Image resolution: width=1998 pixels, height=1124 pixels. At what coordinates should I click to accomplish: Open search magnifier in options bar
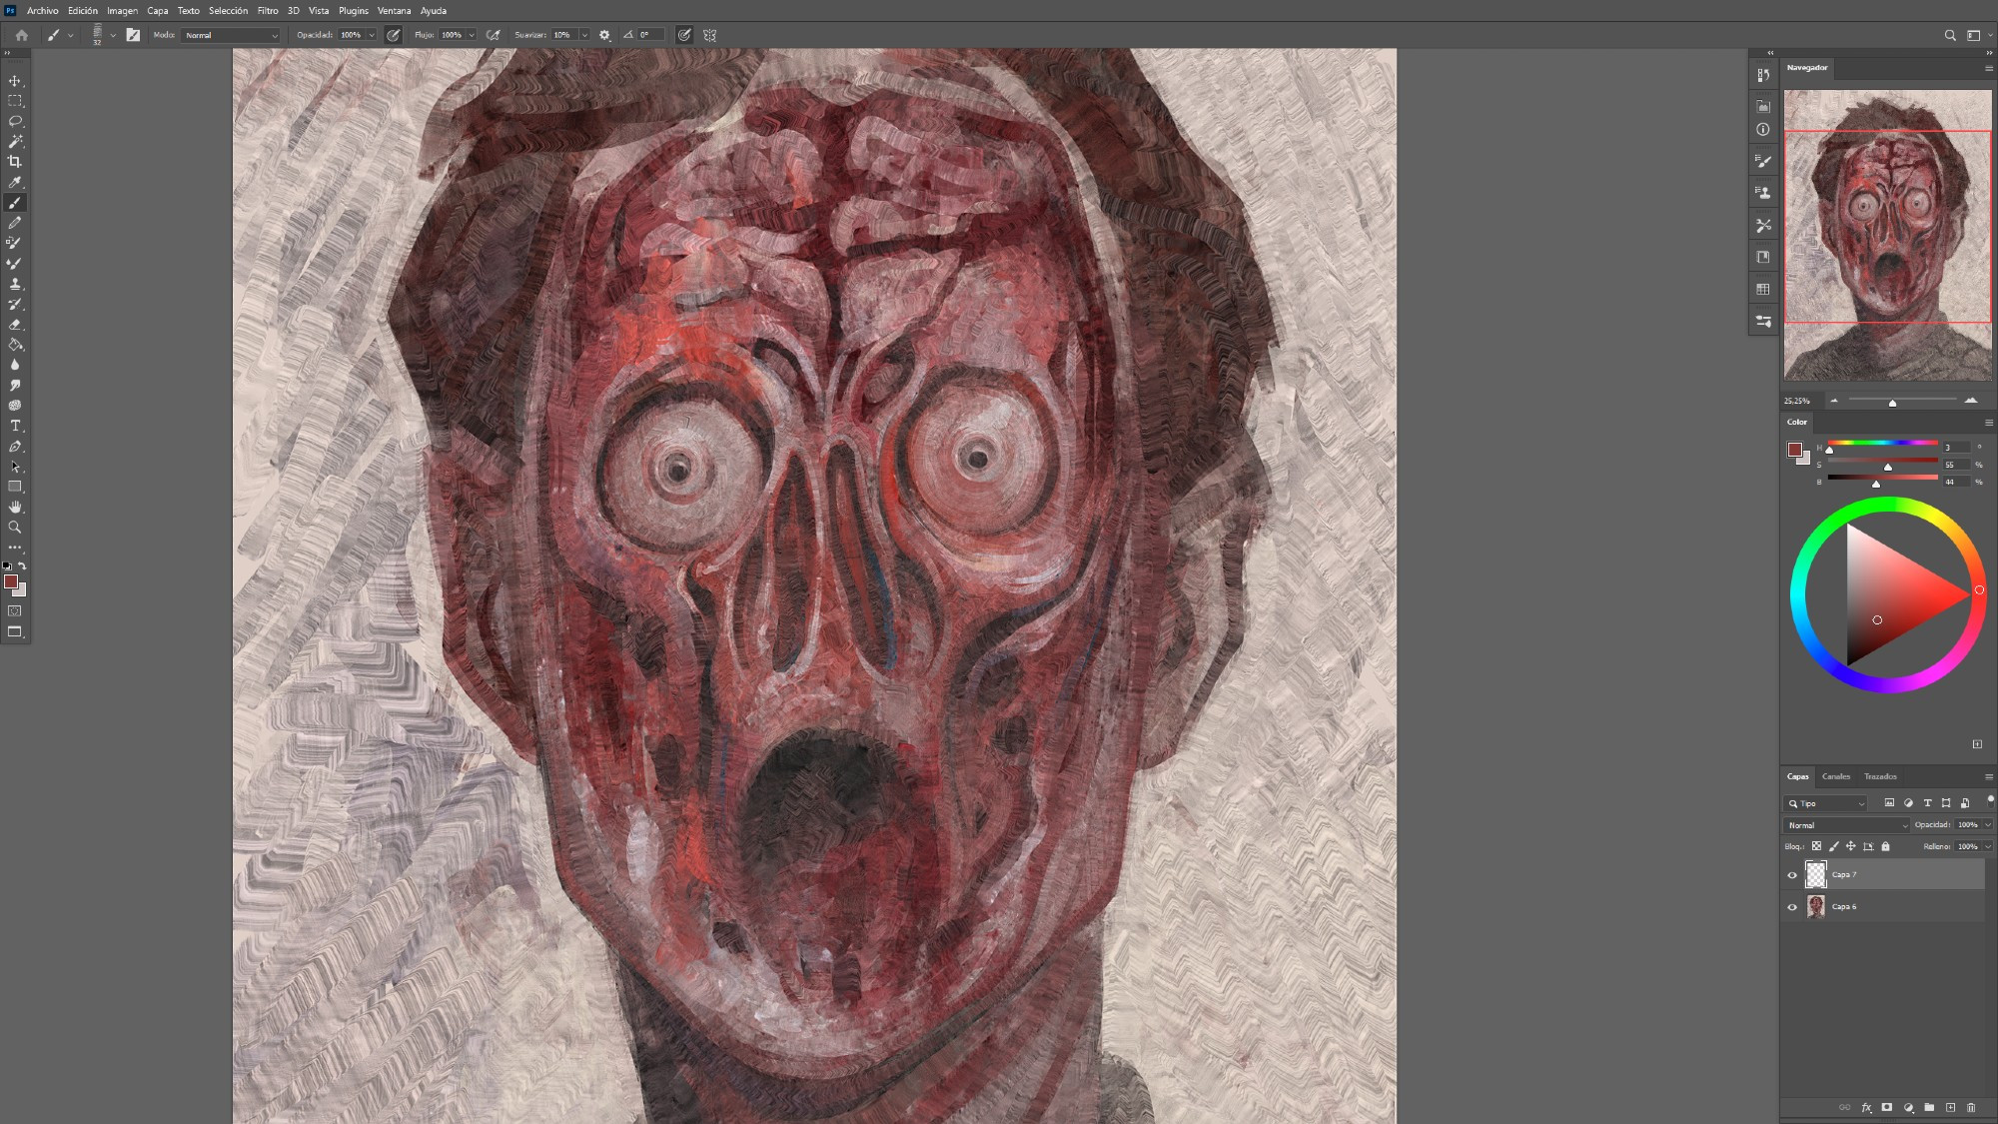pyautogui.click(x=1950, y=35)
